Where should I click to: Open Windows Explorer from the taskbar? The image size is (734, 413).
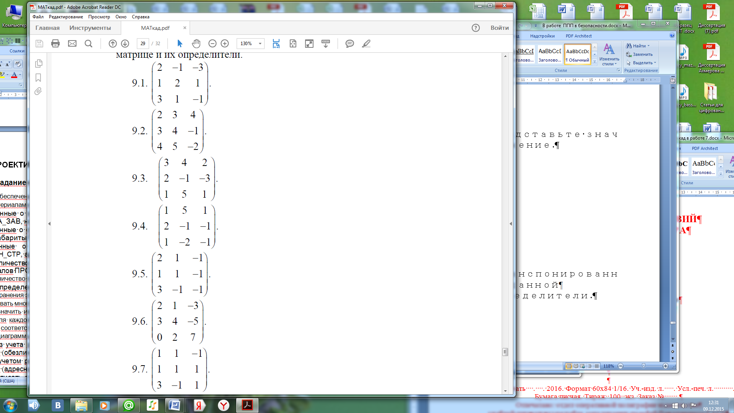[x=81, y=405]
